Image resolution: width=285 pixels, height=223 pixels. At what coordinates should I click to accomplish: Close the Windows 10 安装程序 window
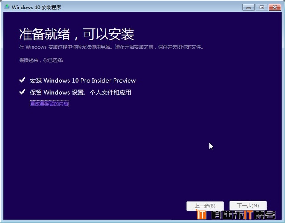tap(275, 8)
